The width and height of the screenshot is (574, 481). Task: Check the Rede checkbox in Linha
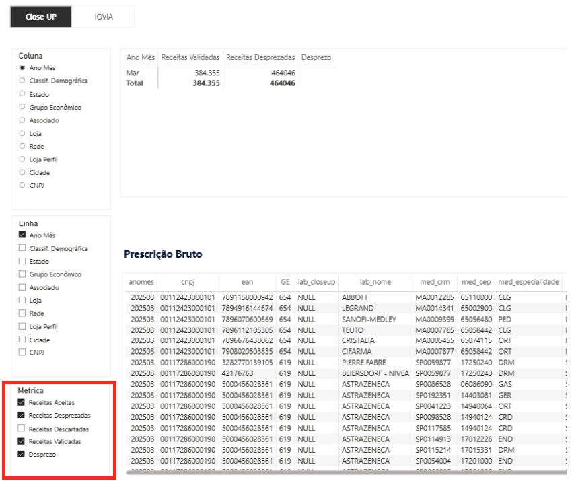22,313
